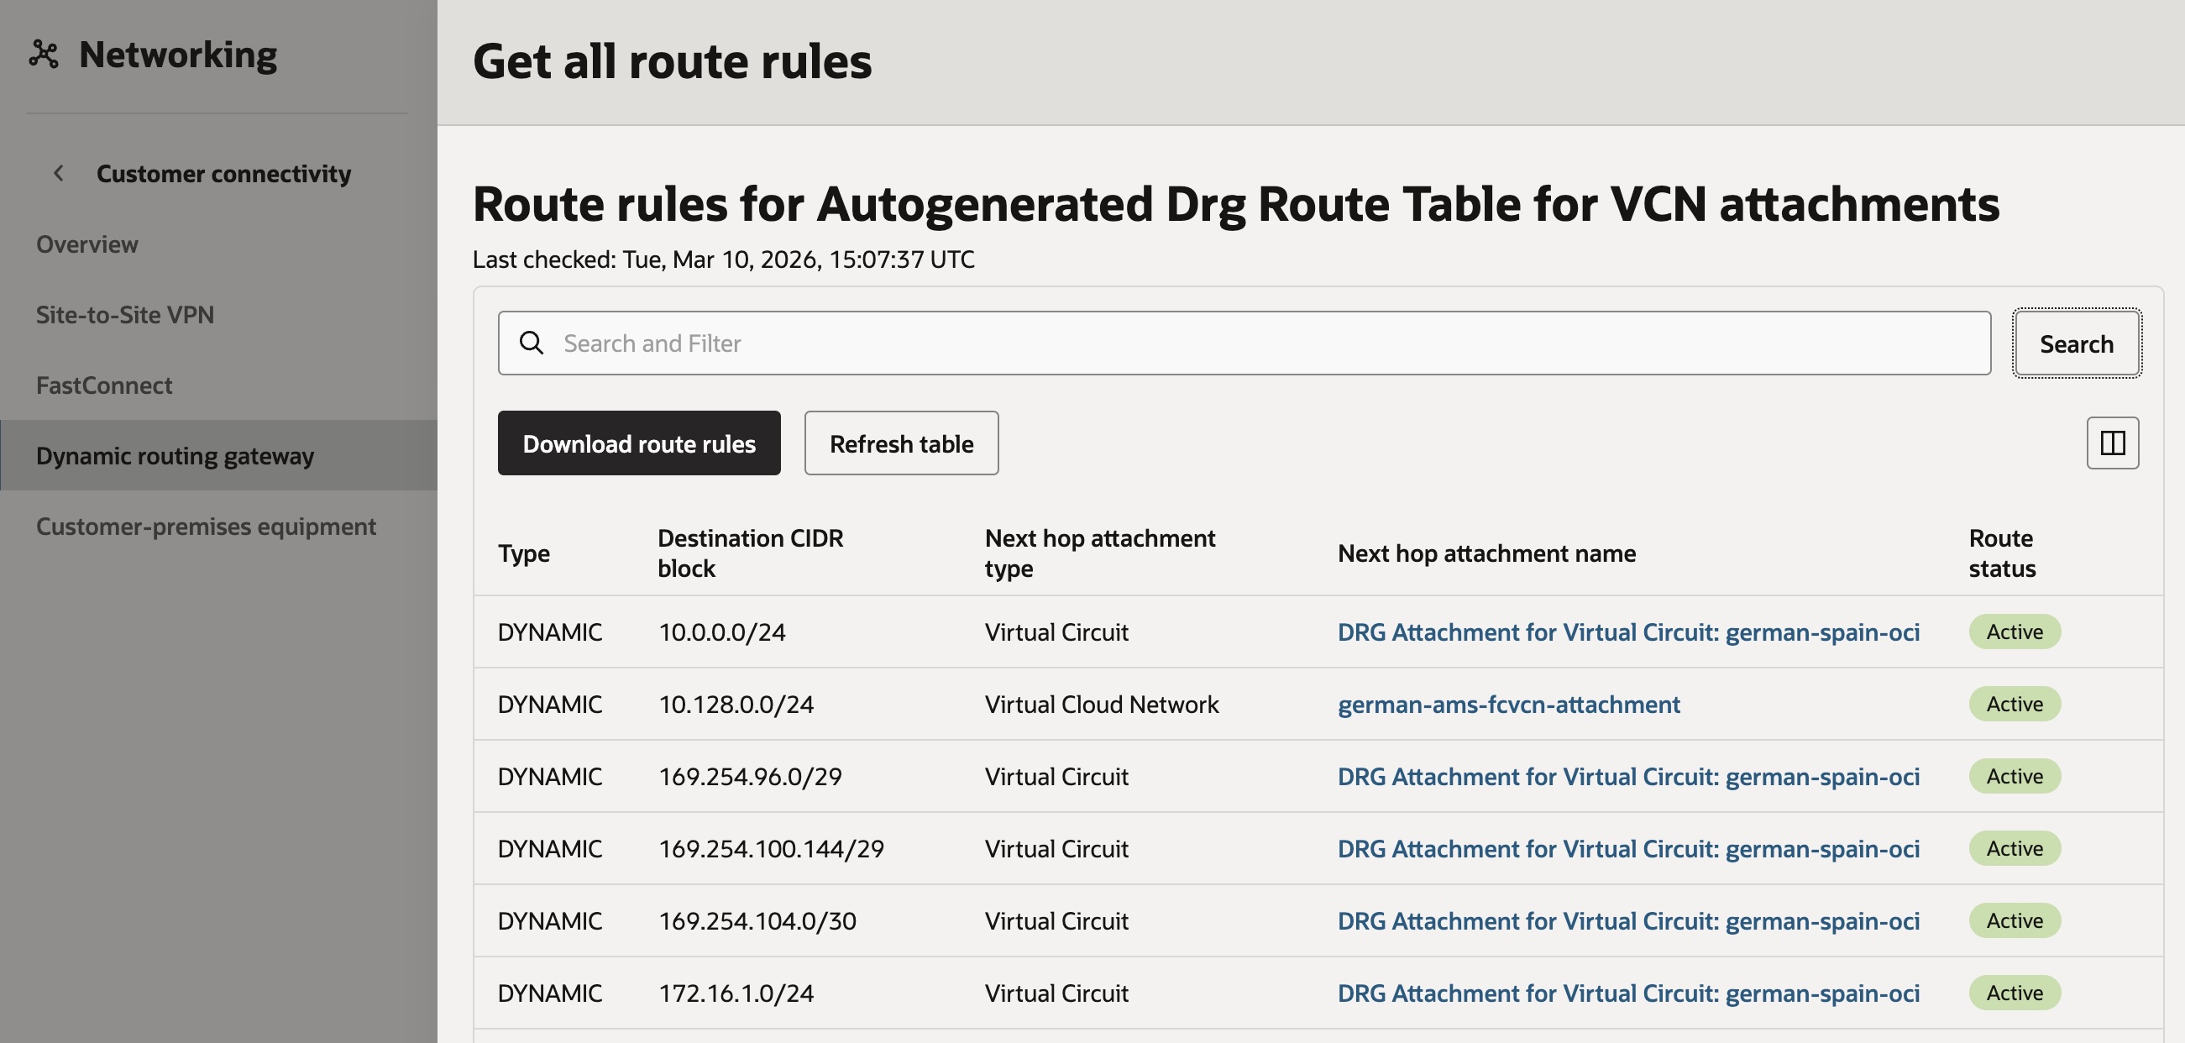Click the Search button
This screenshot has height=1043, width=2185.
point(2077,343)
